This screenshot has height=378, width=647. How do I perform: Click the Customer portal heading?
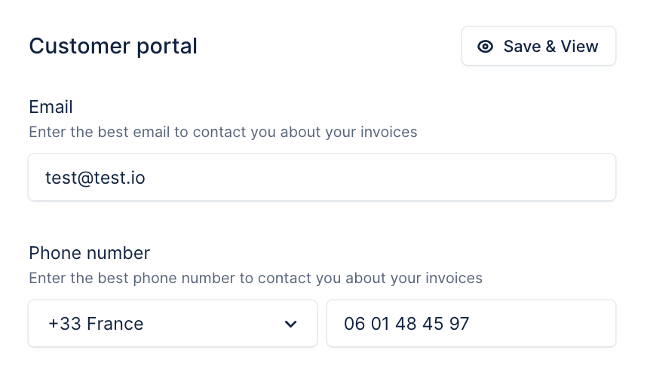[x=113, y=46]
